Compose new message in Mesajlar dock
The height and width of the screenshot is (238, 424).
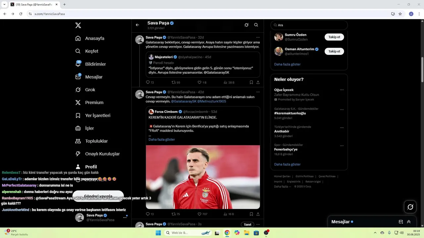pyautogui.click(x=401, y=222)
